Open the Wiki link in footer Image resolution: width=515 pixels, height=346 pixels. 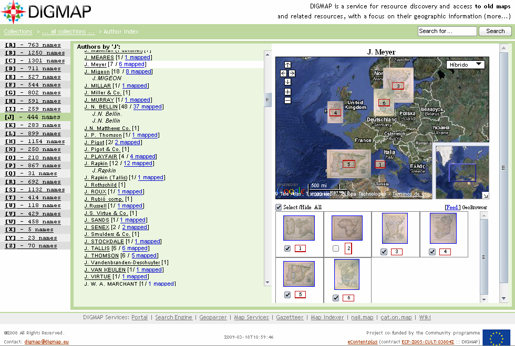pyautogui.click(x=425, y=317)
